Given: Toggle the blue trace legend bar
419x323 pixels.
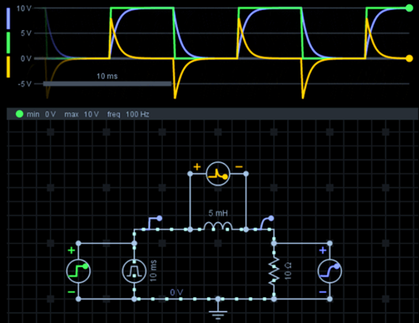Looking at the screenshot, I should click(x=8, y=18).
